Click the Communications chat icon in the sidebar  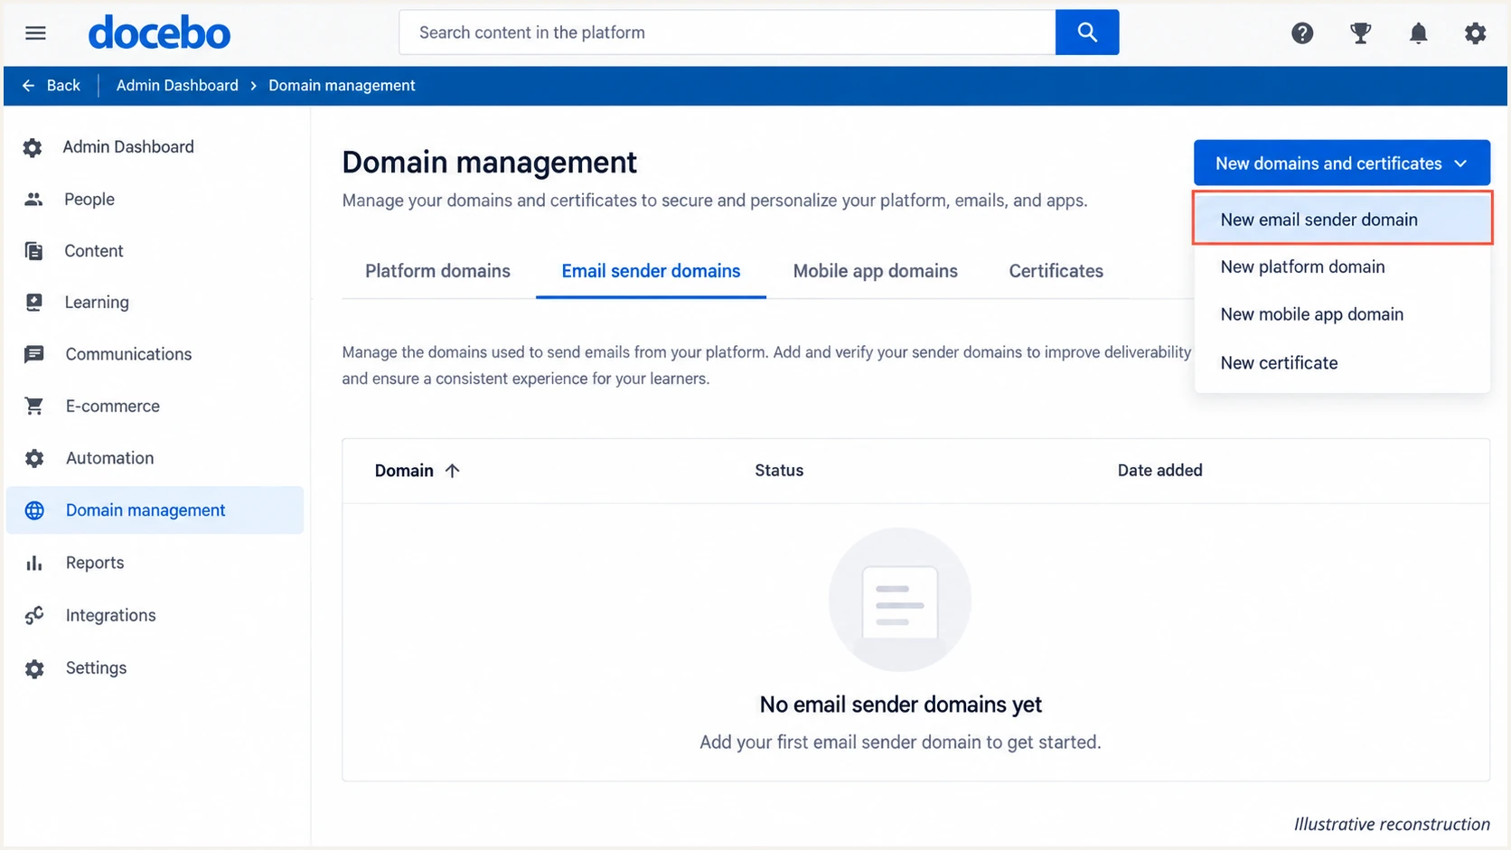33,354
